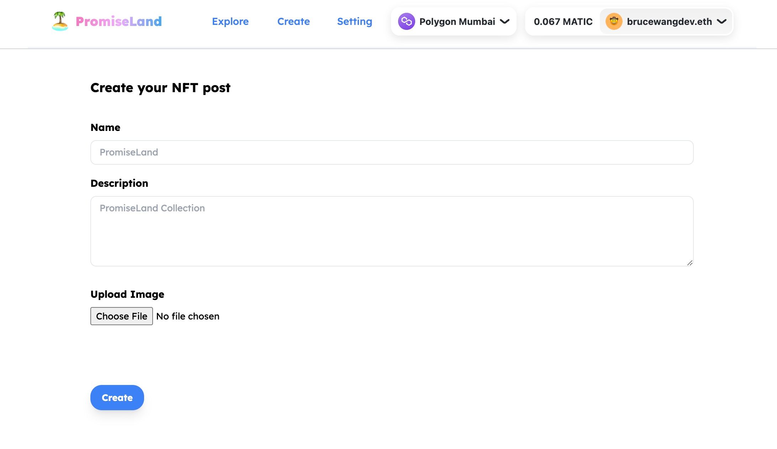Click the Polygon network logo icon

point(407,21)
